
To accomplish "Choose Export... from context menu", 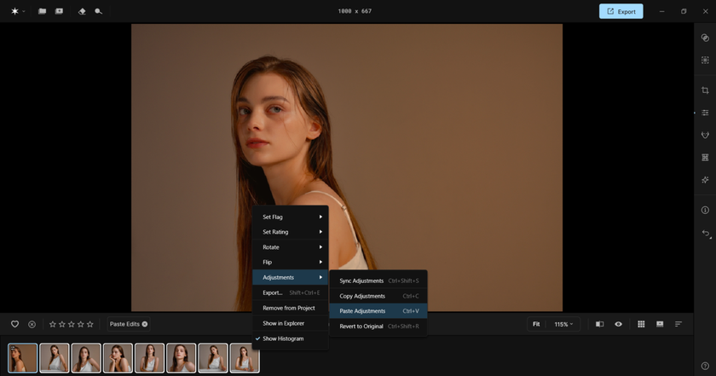I will pos(290,292).
